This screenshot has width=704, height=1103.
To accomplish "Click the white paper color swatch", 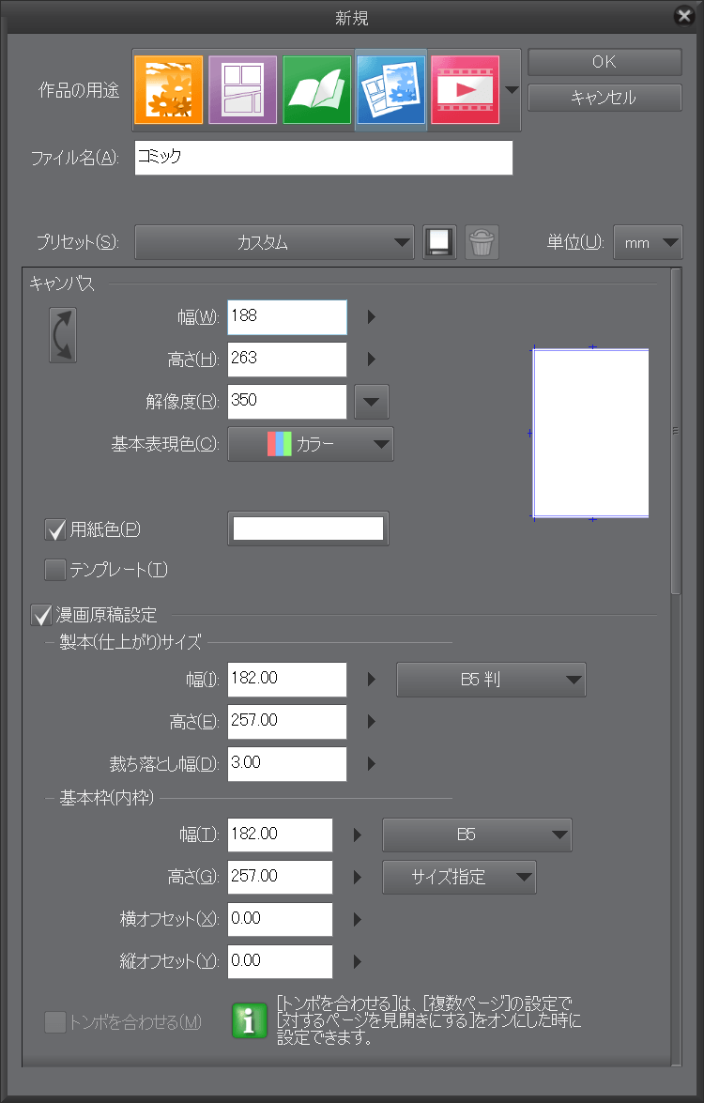I will [308, 529].
